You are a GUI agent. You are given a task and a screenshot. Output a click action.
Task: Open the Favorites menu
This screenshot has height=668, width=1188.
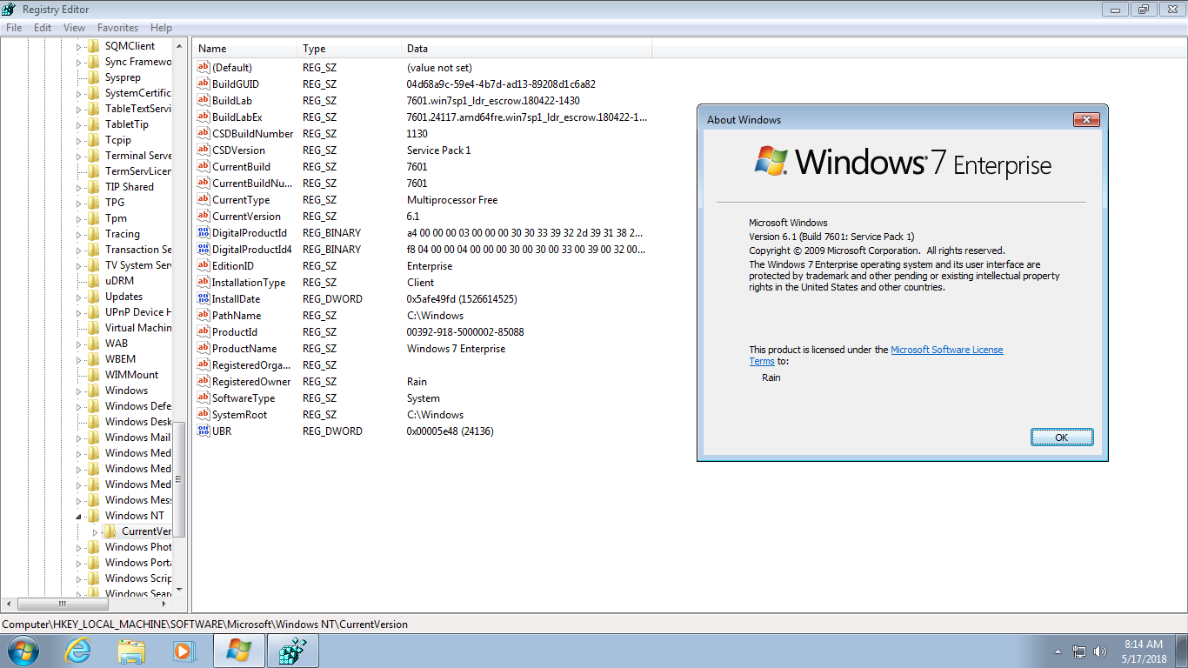(x=117, y=28)
